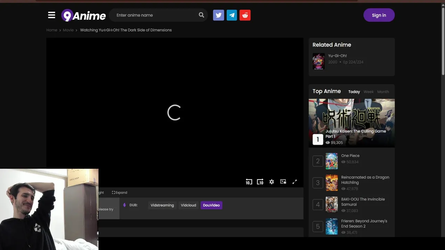The height and width of the screenshot is (250, 445).
Task: Click the rank 4 number badge
Action: click(318, 205)
